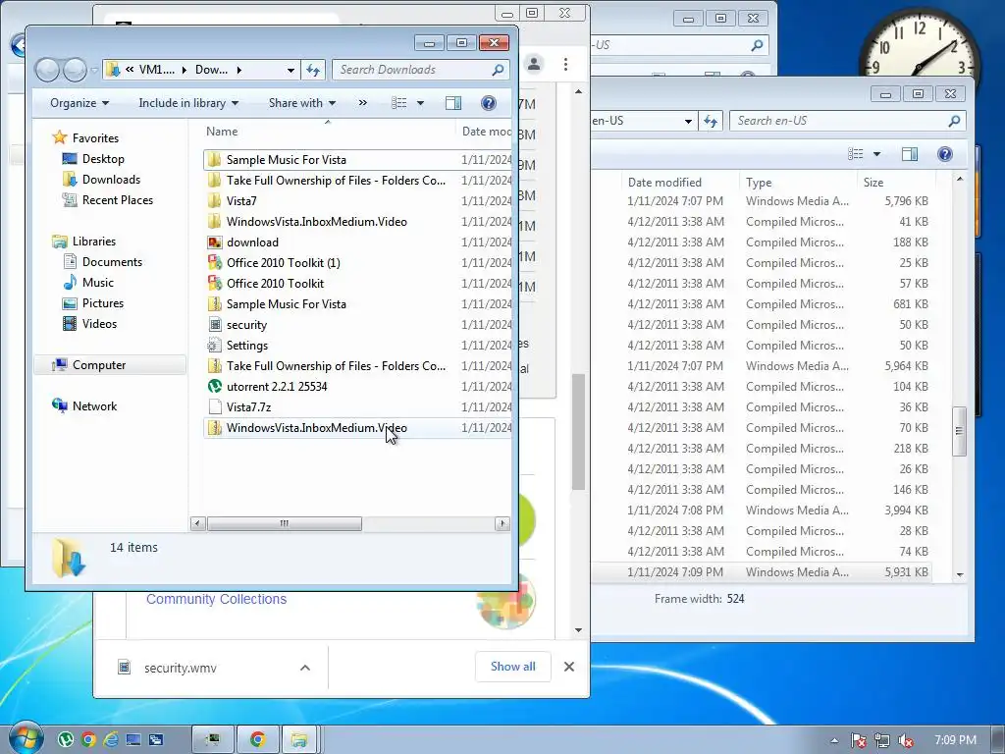Screen dimensions: 1005x754
Task: Select the Vista7 folder
Action: (x=241, y=201)
